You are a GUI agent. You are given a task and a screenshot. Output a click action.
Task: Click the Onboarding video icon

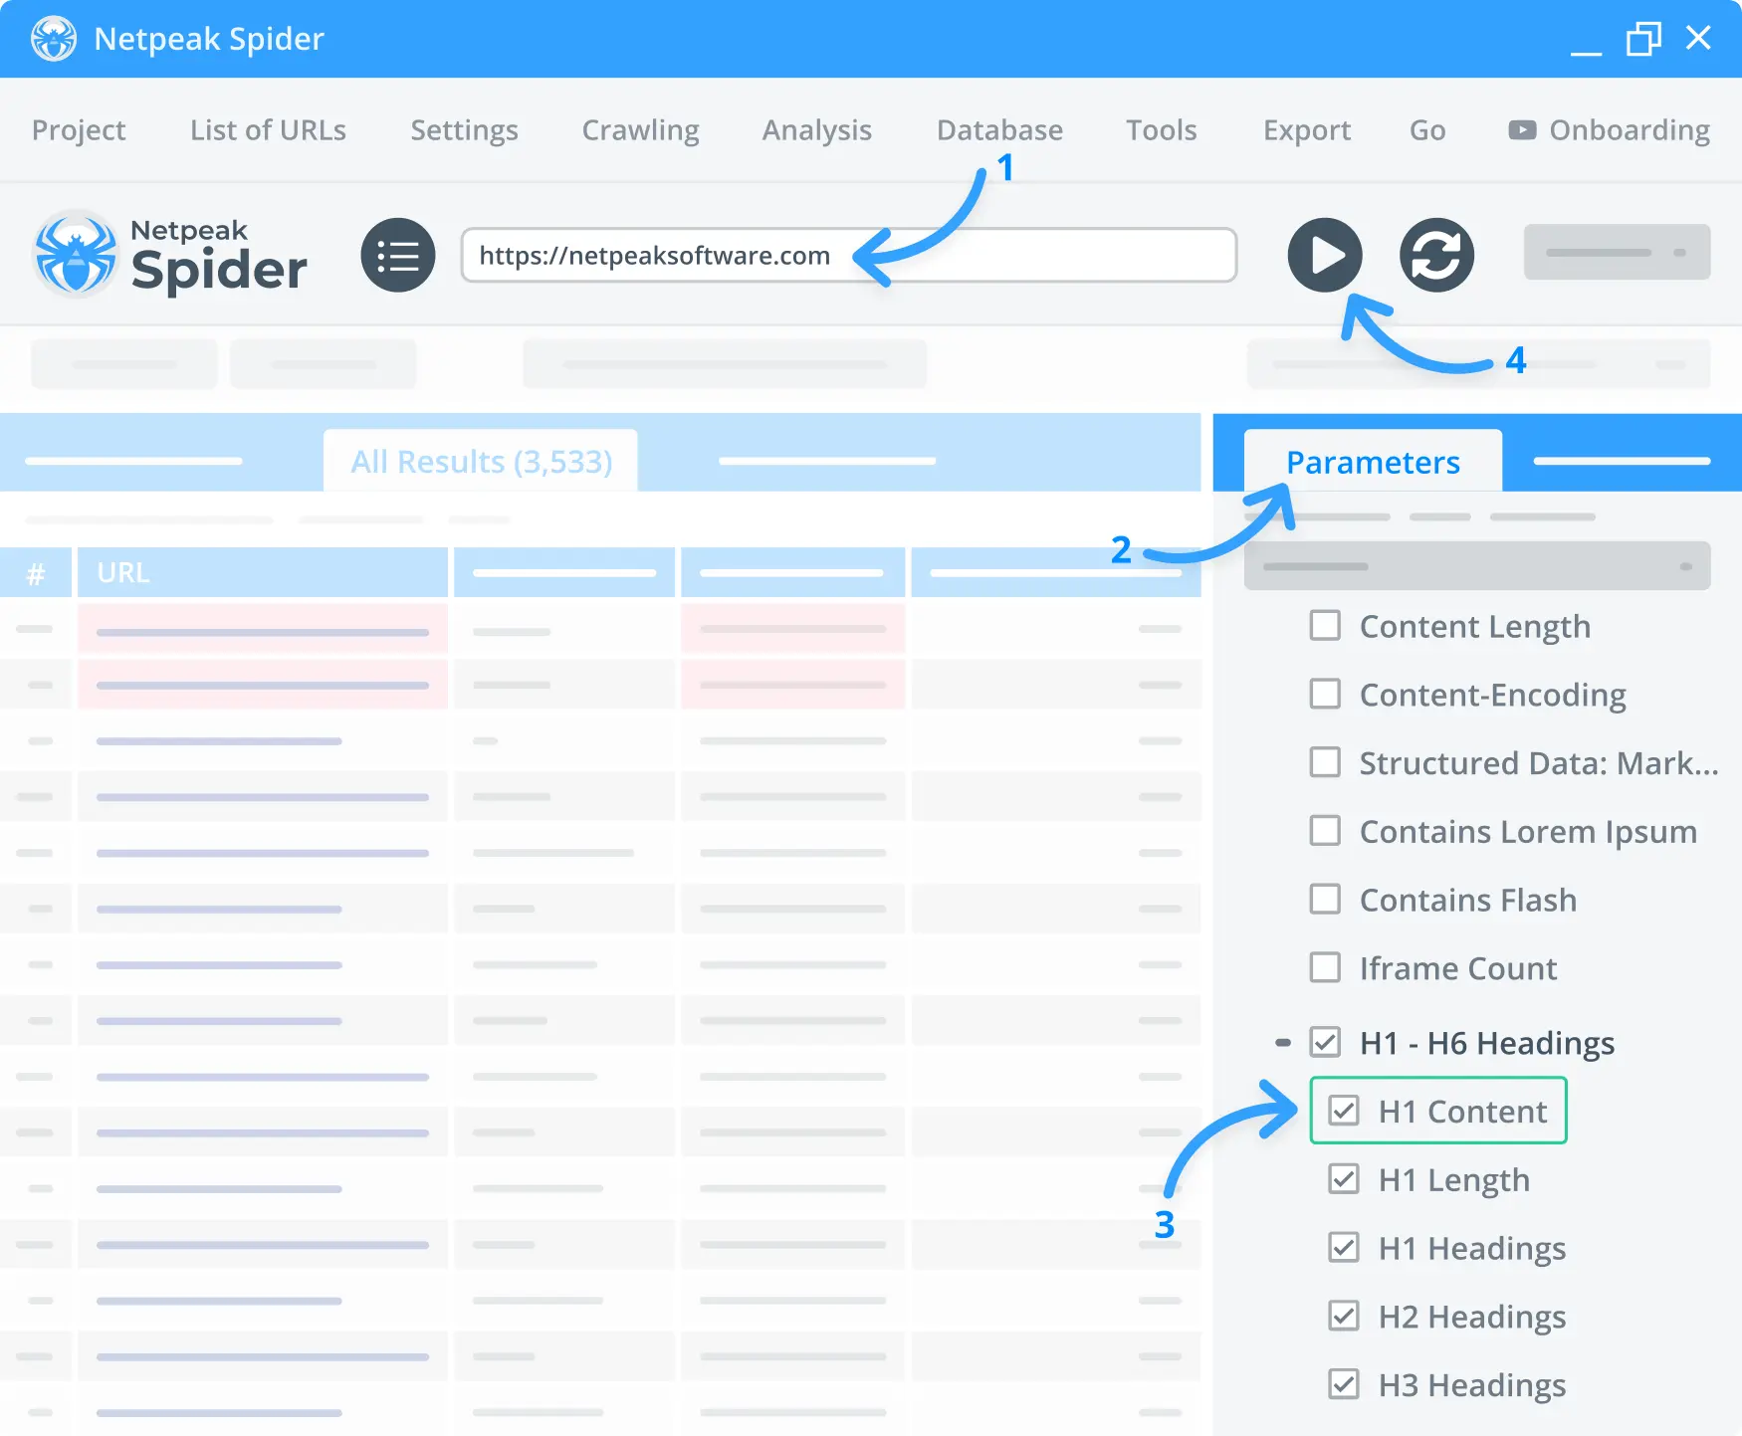1522,130
